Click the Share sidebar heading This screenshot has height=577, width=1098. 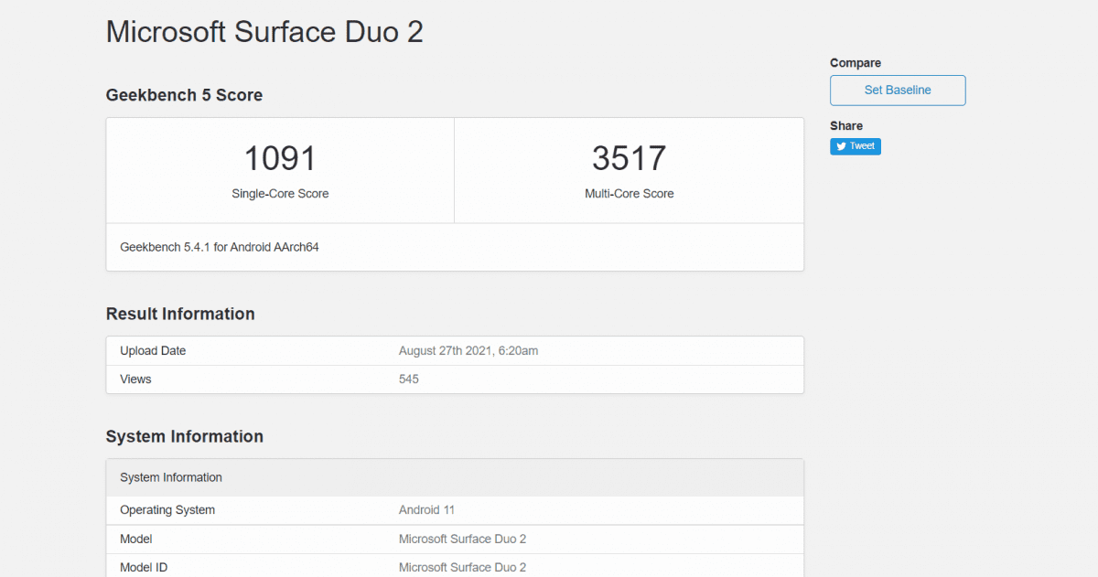coord(846,126)
